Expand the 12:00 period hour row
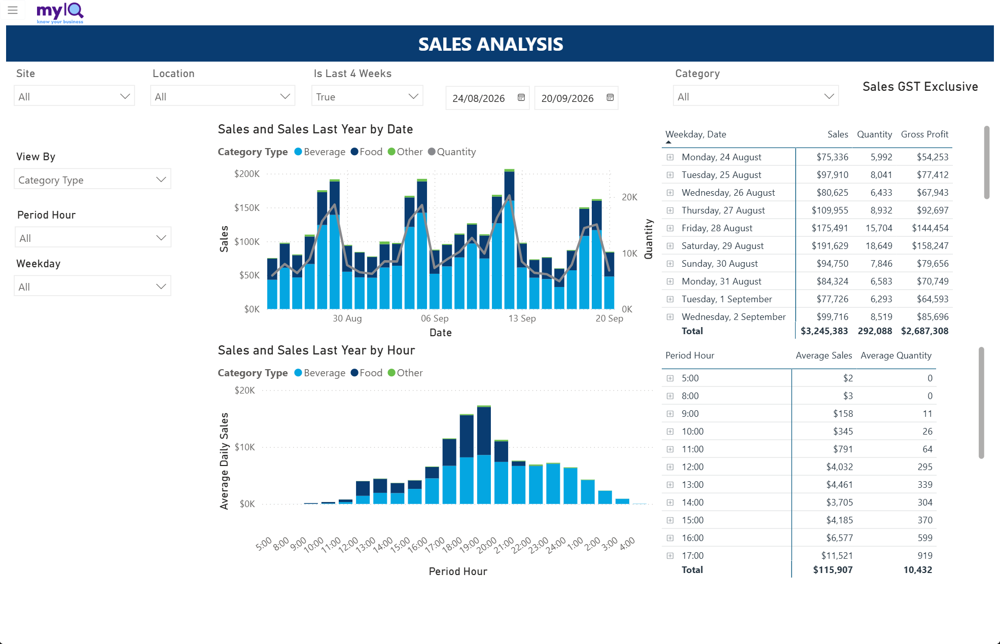Viewport: 1000px width, 644px height. [670, 467]
